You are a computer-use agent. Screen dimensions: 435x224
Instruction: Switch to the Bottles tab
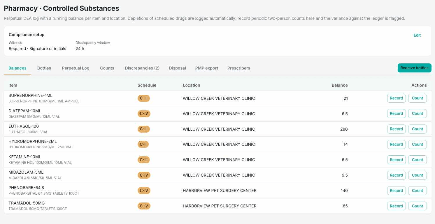(44, 68)
